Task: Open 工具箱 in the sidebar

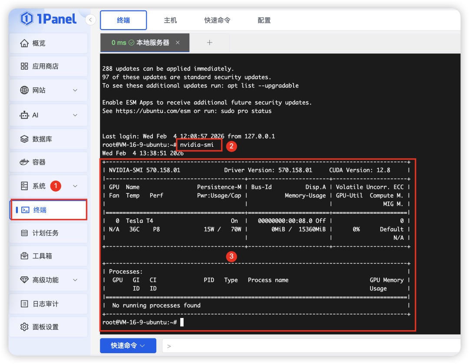Action: (x=49, y=256)
